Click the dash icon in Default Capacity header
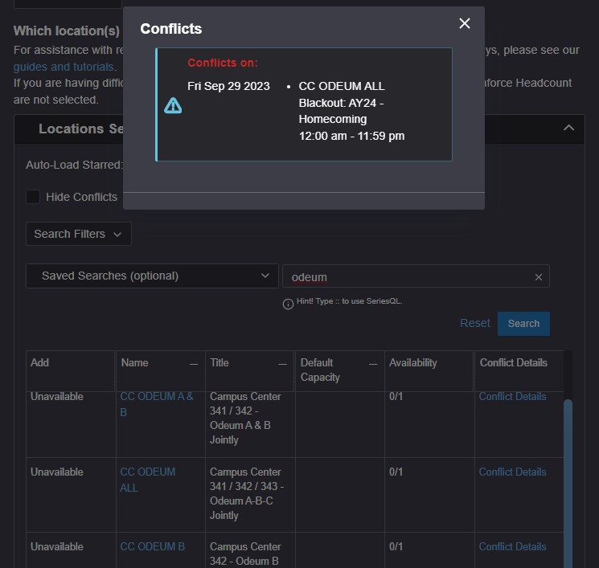Viewport: 599px width, 568px height. point(373,364)
